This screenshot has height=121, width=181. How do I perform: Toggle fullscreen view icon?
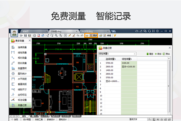[x=153, y=31]
